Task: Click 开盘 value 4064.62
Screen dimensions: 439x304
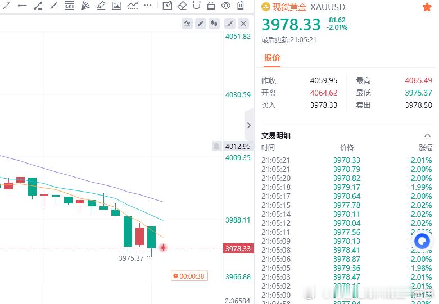Action: pos(324,93)
